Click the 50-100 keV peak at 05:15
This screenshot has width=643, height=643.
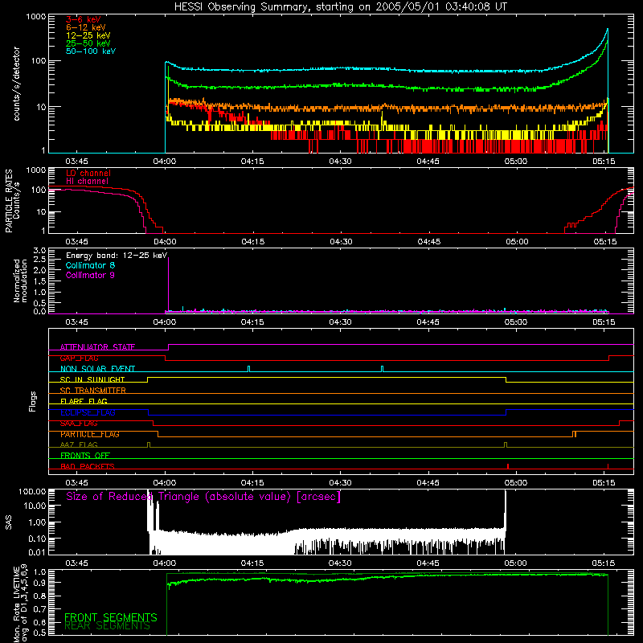point(608,29)
